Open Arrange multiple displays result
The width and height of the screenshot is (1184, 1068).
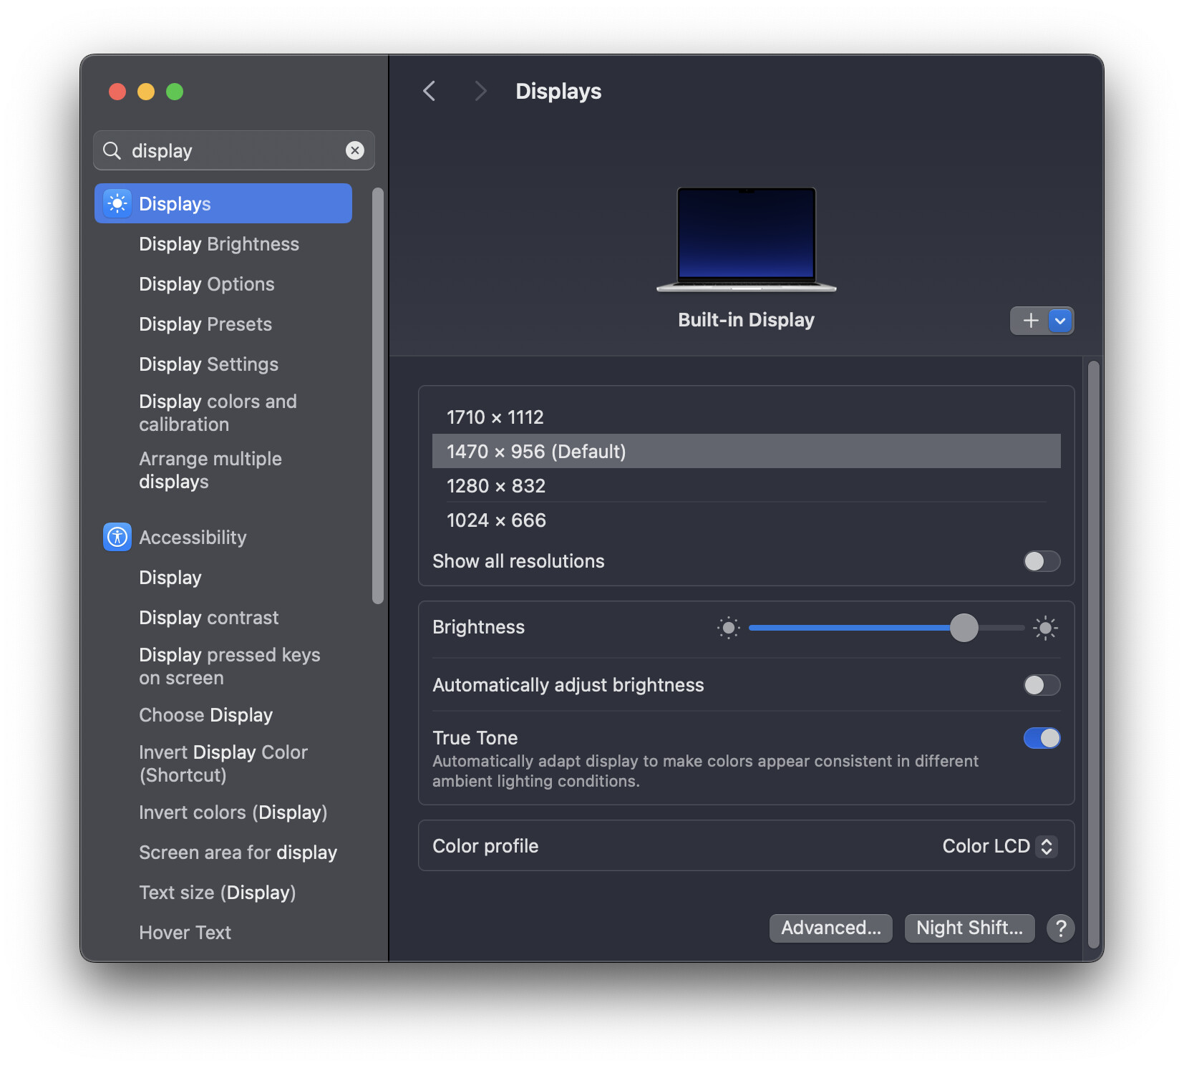pyautogui.click(x=210, y=470)
